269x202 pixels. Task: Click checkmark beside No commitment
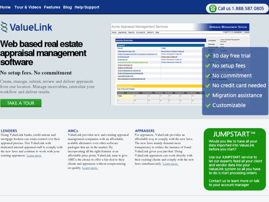tap(208, 76)
